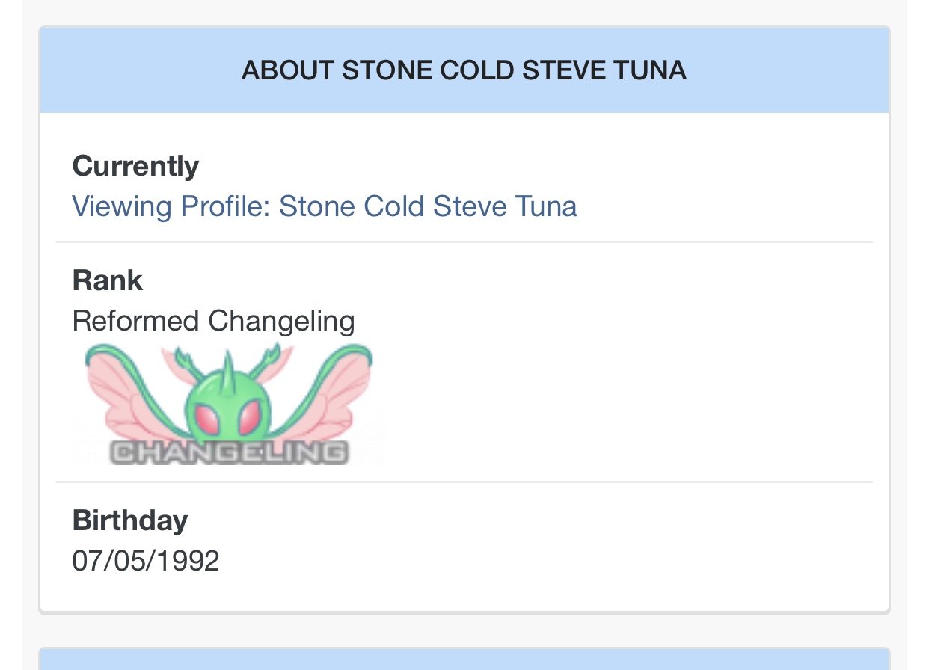Click the Rank label
Viewport: 929px width, 670px height.
coord(108,280)
